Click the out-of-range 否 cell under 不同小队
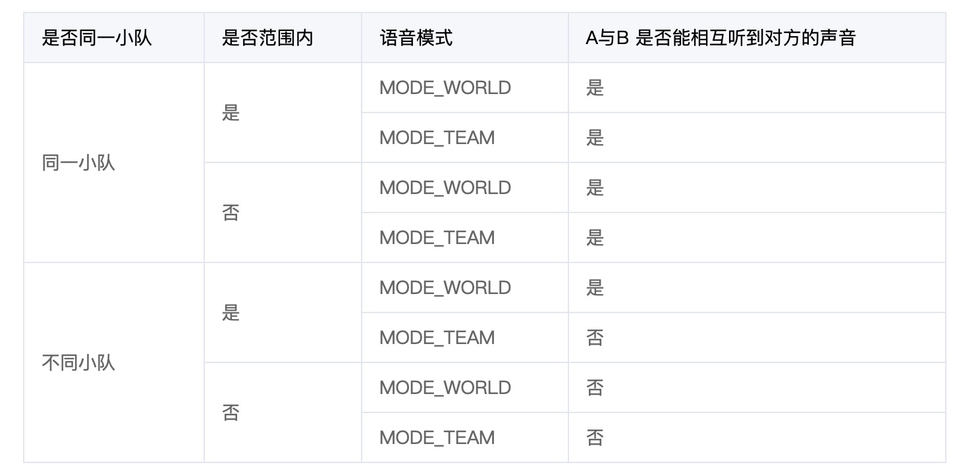This screenshot has height=471, width=959. [231, 412]
